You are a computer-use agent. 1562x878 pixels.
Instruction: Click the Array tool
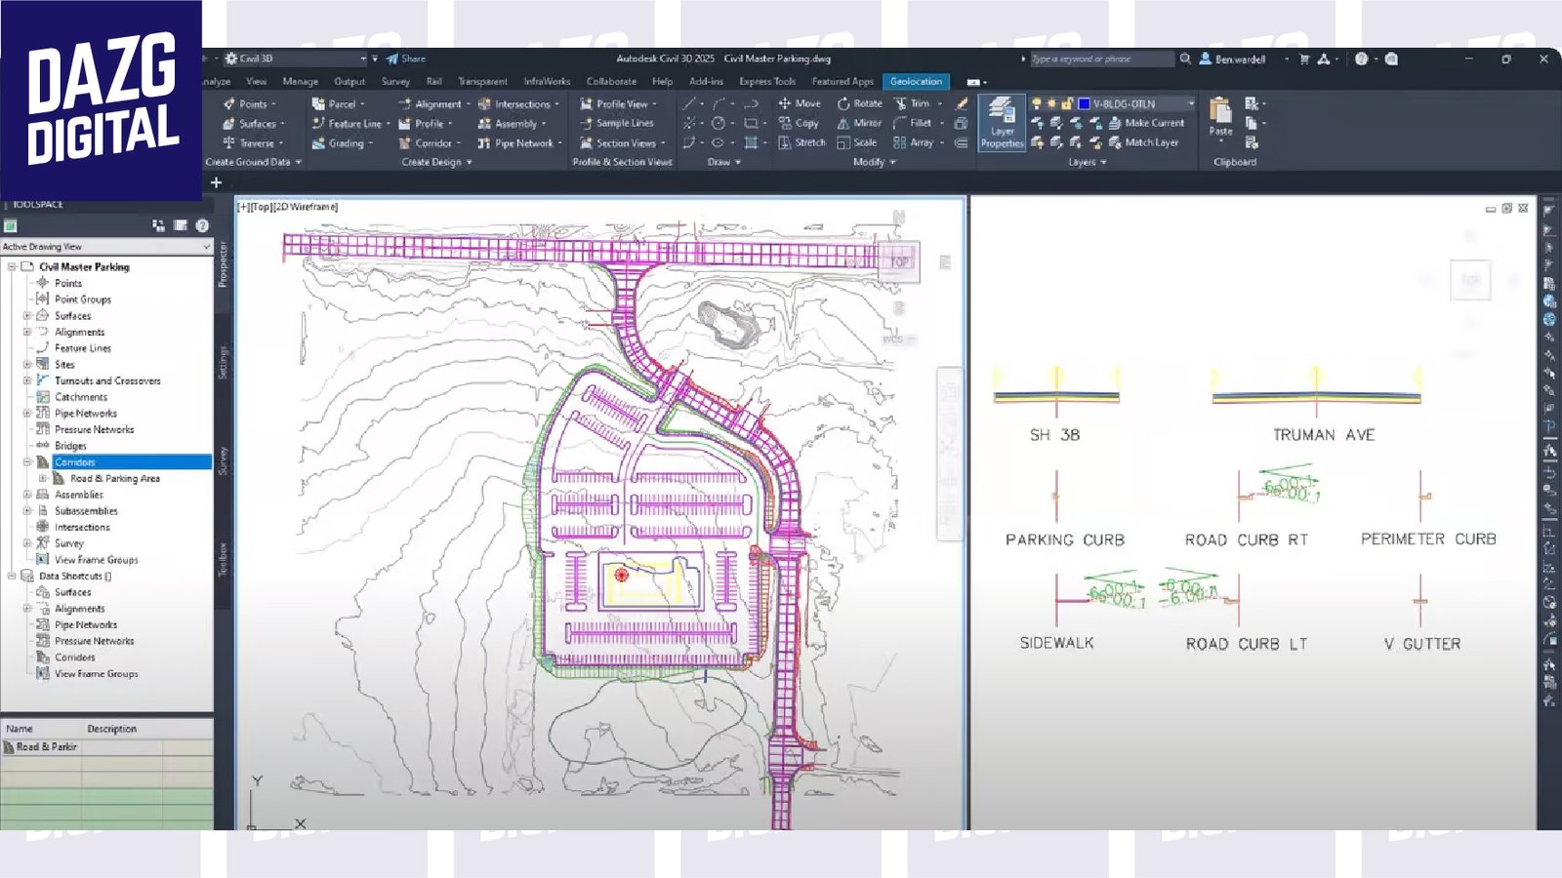click(x=914, y=142)
